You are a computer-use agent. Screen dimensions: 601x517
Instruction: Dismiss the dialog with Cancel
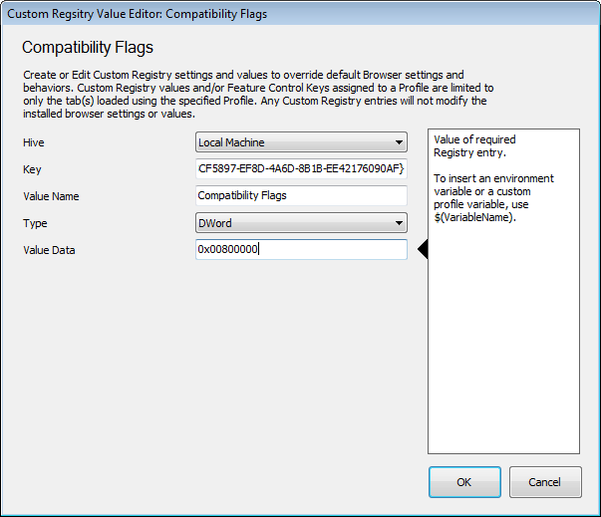(x=545, y=482)
